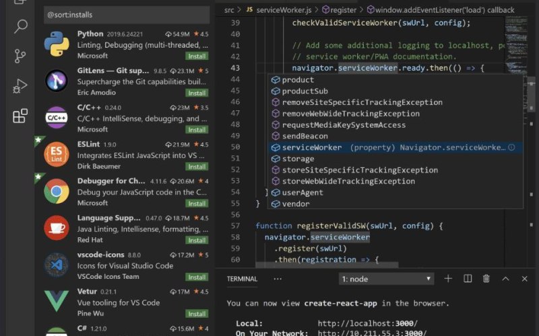Open the Source Control view
Screen dimensions: 539x336
point(20,56)
